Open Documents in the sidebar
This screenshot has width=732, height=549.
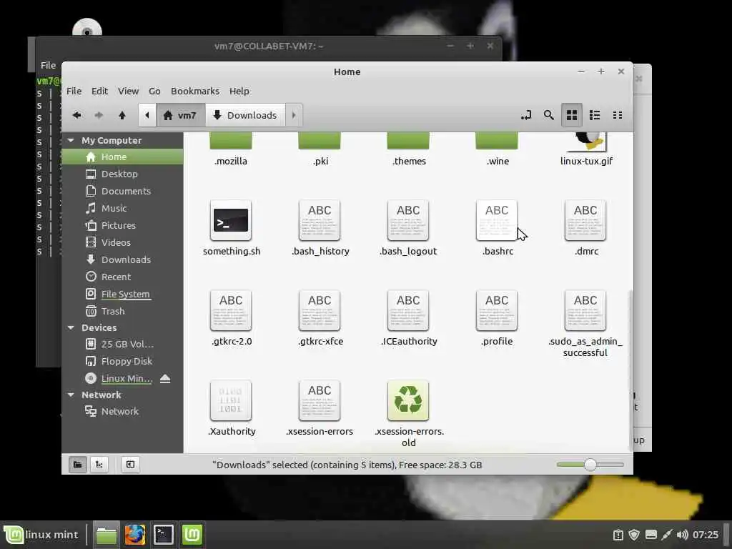(122, 191)
